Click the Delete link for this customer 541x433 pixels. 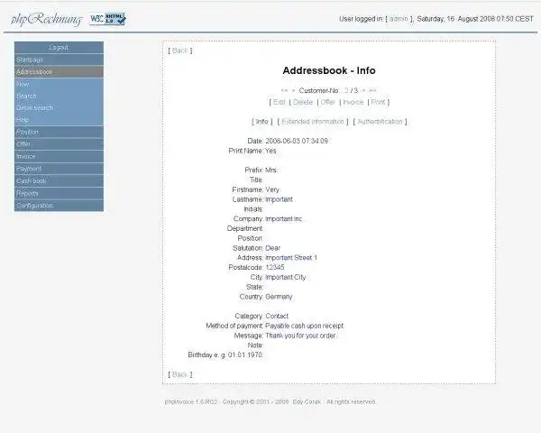tap(303, 102)
